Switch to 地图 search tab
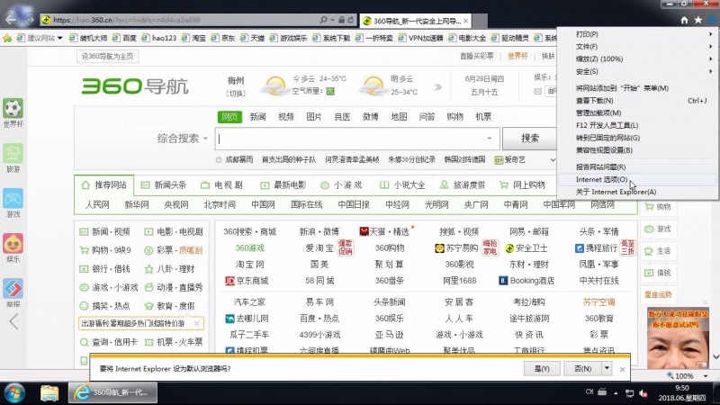 [x=399, y=117]
